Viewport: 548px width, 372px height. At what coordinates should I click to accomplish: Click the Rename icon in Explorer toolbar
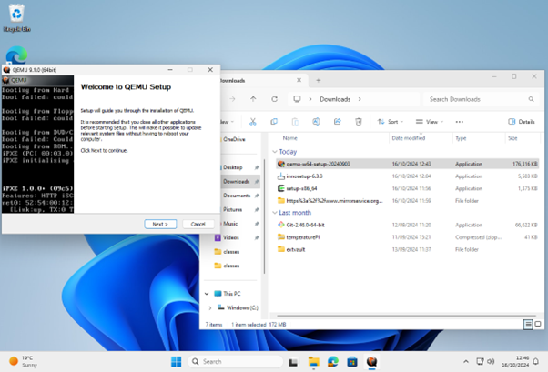click(317, 121)
